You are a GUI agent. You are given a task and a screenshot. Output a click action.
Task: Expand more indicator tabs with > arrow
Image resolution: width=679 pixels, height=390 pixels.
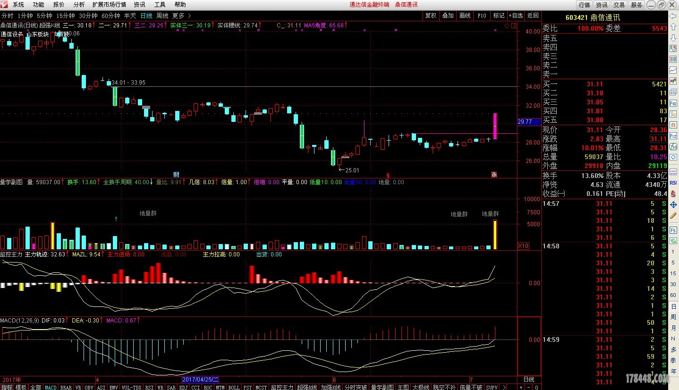point(504,387)
